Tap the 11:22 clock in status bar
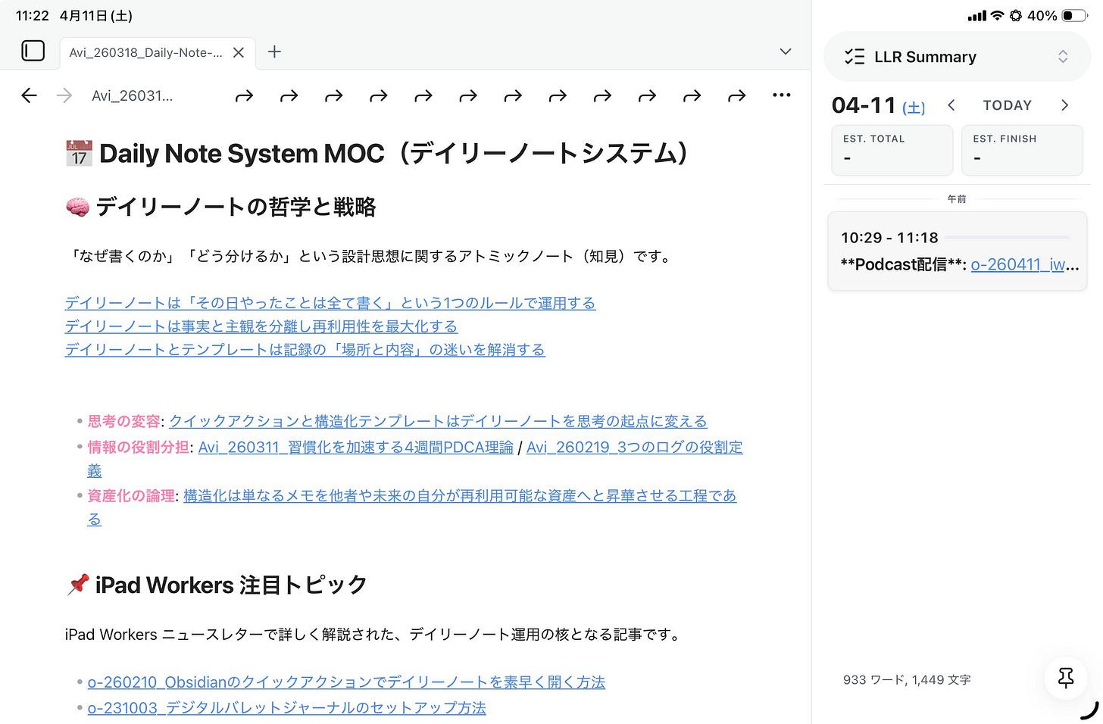1103x724 pixels. tap(33, 15)
